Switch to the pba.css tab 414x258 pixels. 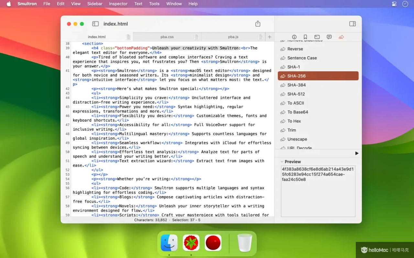[x=167, y=37]
